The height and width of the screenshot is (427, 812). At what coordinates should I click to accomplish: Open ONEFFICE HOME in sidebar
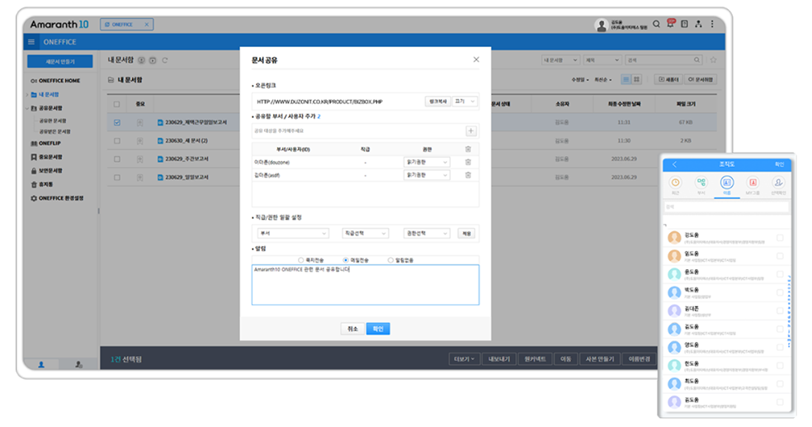coord(55,81)
